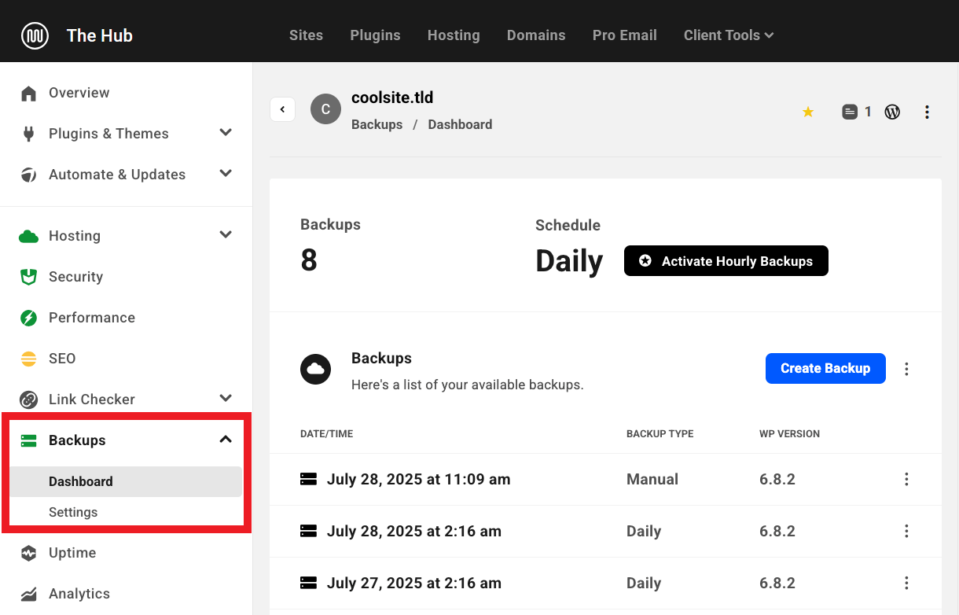Collapse the Backups sidebar section
959x615 pixels.
point(226,440)
